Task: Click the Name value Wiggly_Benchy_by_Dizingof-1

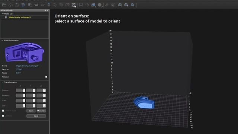Action: coord(28,66)
